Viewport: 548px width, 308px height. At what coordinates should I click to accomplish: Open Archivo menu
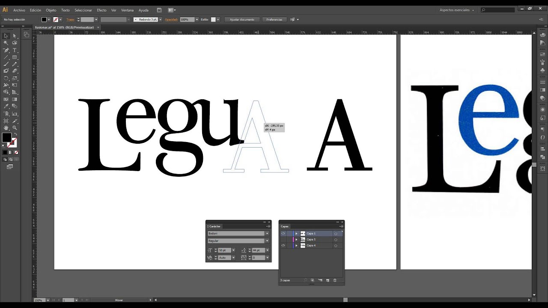(x=19, y=10)
